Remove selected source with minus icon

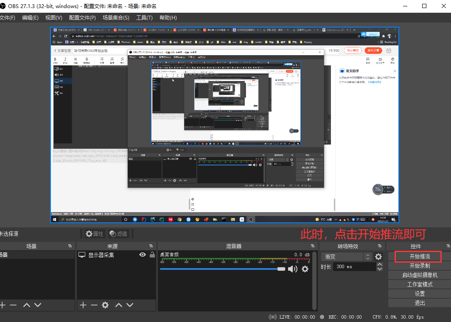click(94, 305)
